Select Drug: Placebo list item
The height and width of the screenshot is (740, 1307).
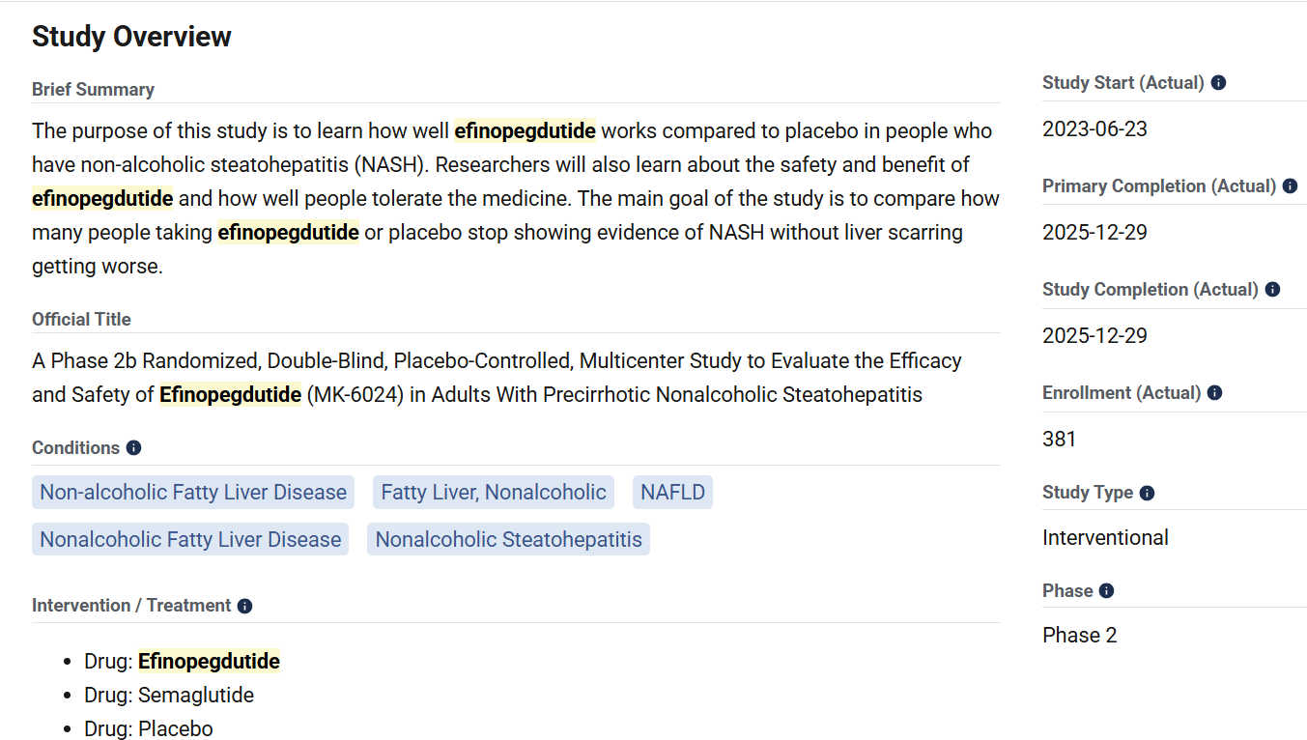[x=149, y=728]
